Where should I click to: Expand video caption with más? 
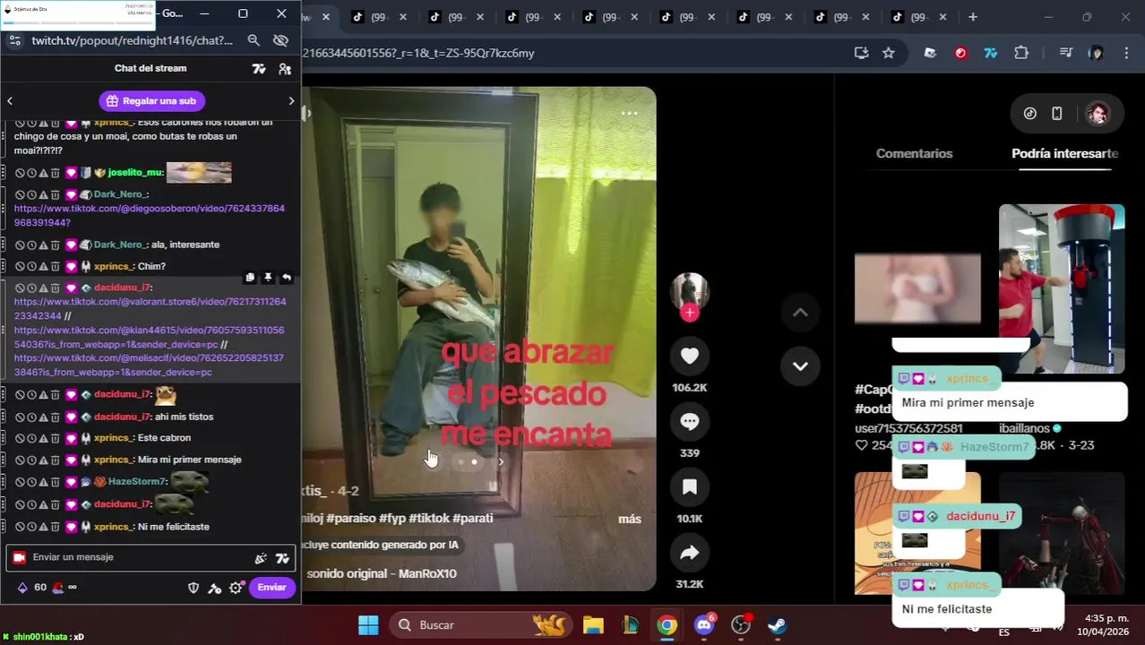[630, 519]
